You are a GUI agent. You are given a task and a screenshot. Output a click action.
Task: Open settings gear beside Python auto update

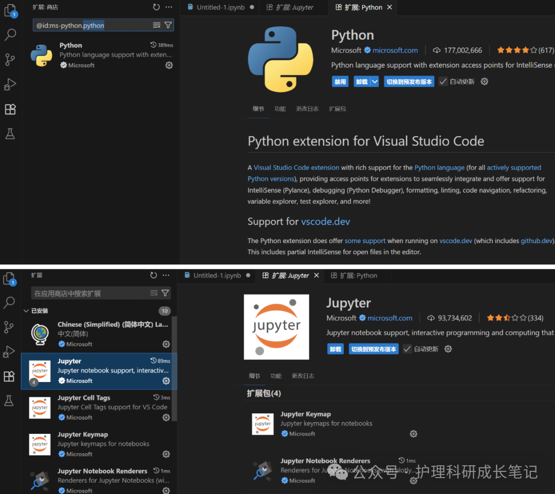484,81
